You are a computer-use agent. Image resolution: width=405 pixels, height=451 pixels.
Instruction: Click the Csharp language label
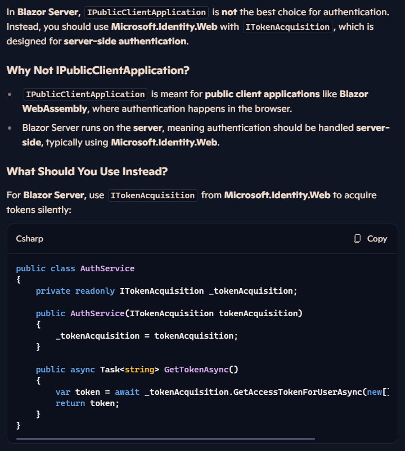pos(29,239)
